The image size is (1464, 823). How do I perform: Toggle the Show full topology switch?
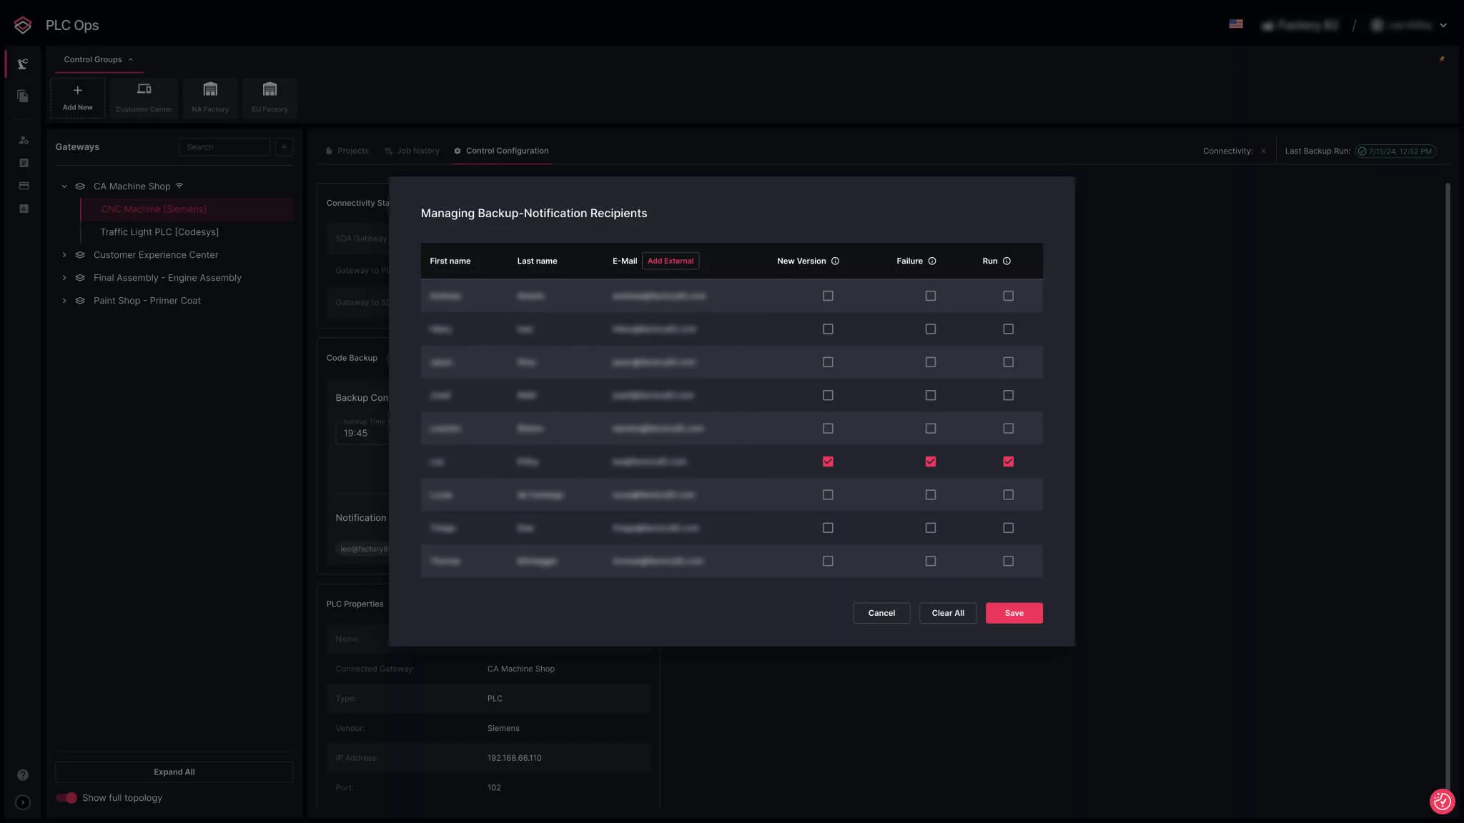(x=66, y=798)
